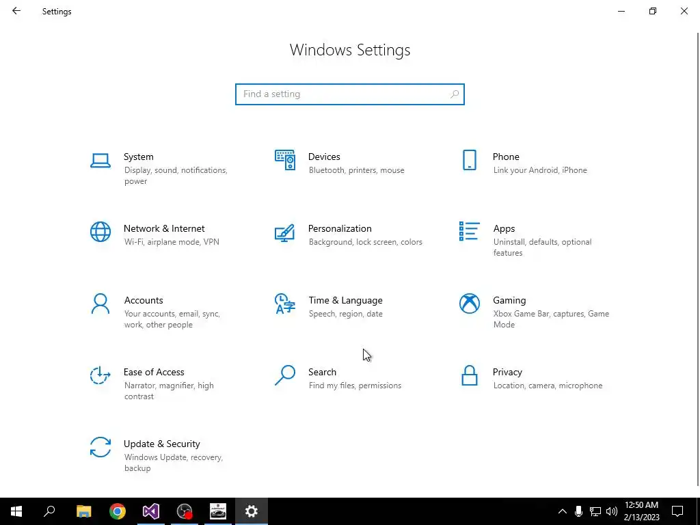This screenshot has width=700, height=525.
Task: Click 'Wi-Fi, airplane mode, VPN' description
Action: pos(172,242)
